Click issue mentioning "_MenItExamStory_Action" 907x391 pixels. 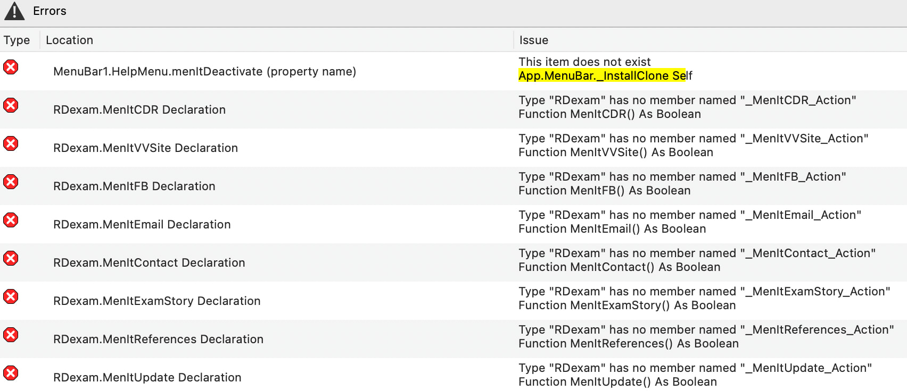(705, 292)
